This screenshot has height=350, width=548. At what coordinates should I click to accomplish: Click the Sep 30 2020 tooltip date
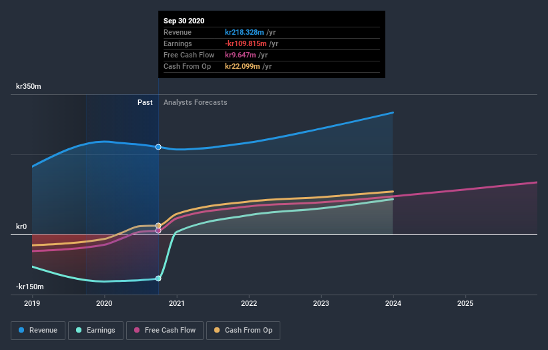(x=184, y=21)
